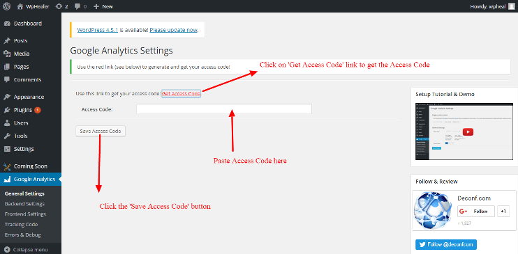Click the Follow & Review heading
Image resolution: width=518 pixels, height=254 pixels.
pos(436,182)
